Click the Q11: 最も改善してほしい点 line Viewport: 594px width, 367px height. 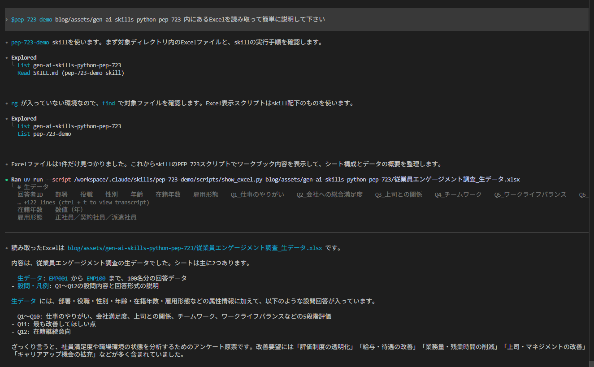point(53,324)
